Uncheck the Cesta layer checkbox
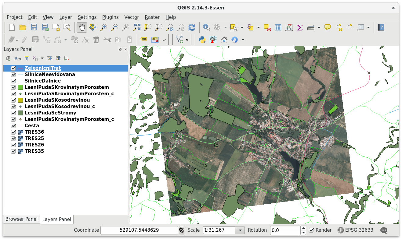 [x=13, y=126]
